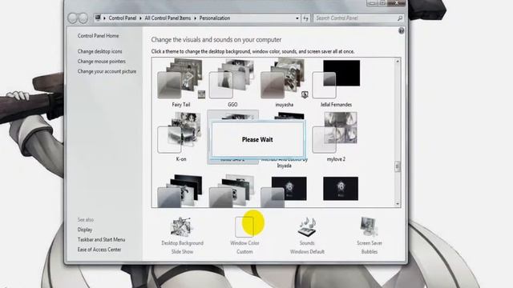This screenshot has height=288, width=513.
Task: Click the Window Color Custom label
Action: [x=244, y=247]
